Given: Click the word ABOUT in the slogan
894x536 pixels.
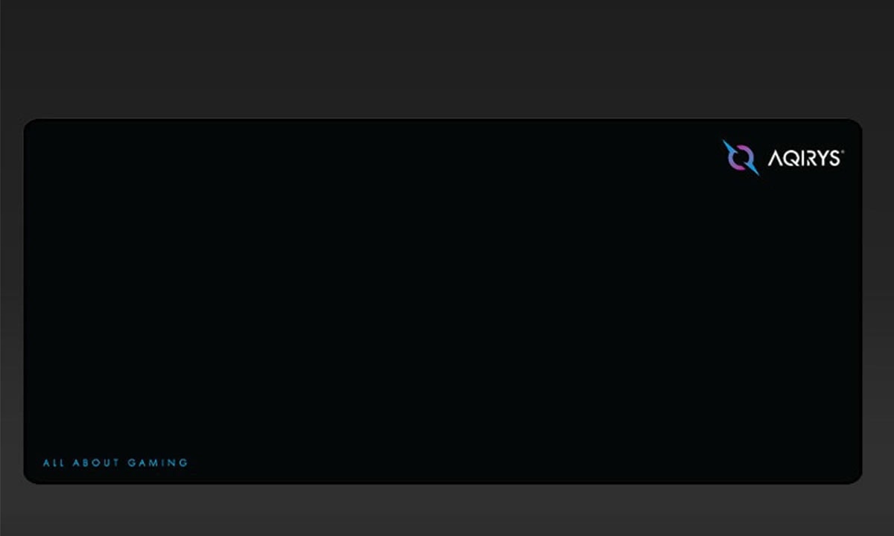Looking at the screenshot, I should pyautogui.click(x=96, y=463).
